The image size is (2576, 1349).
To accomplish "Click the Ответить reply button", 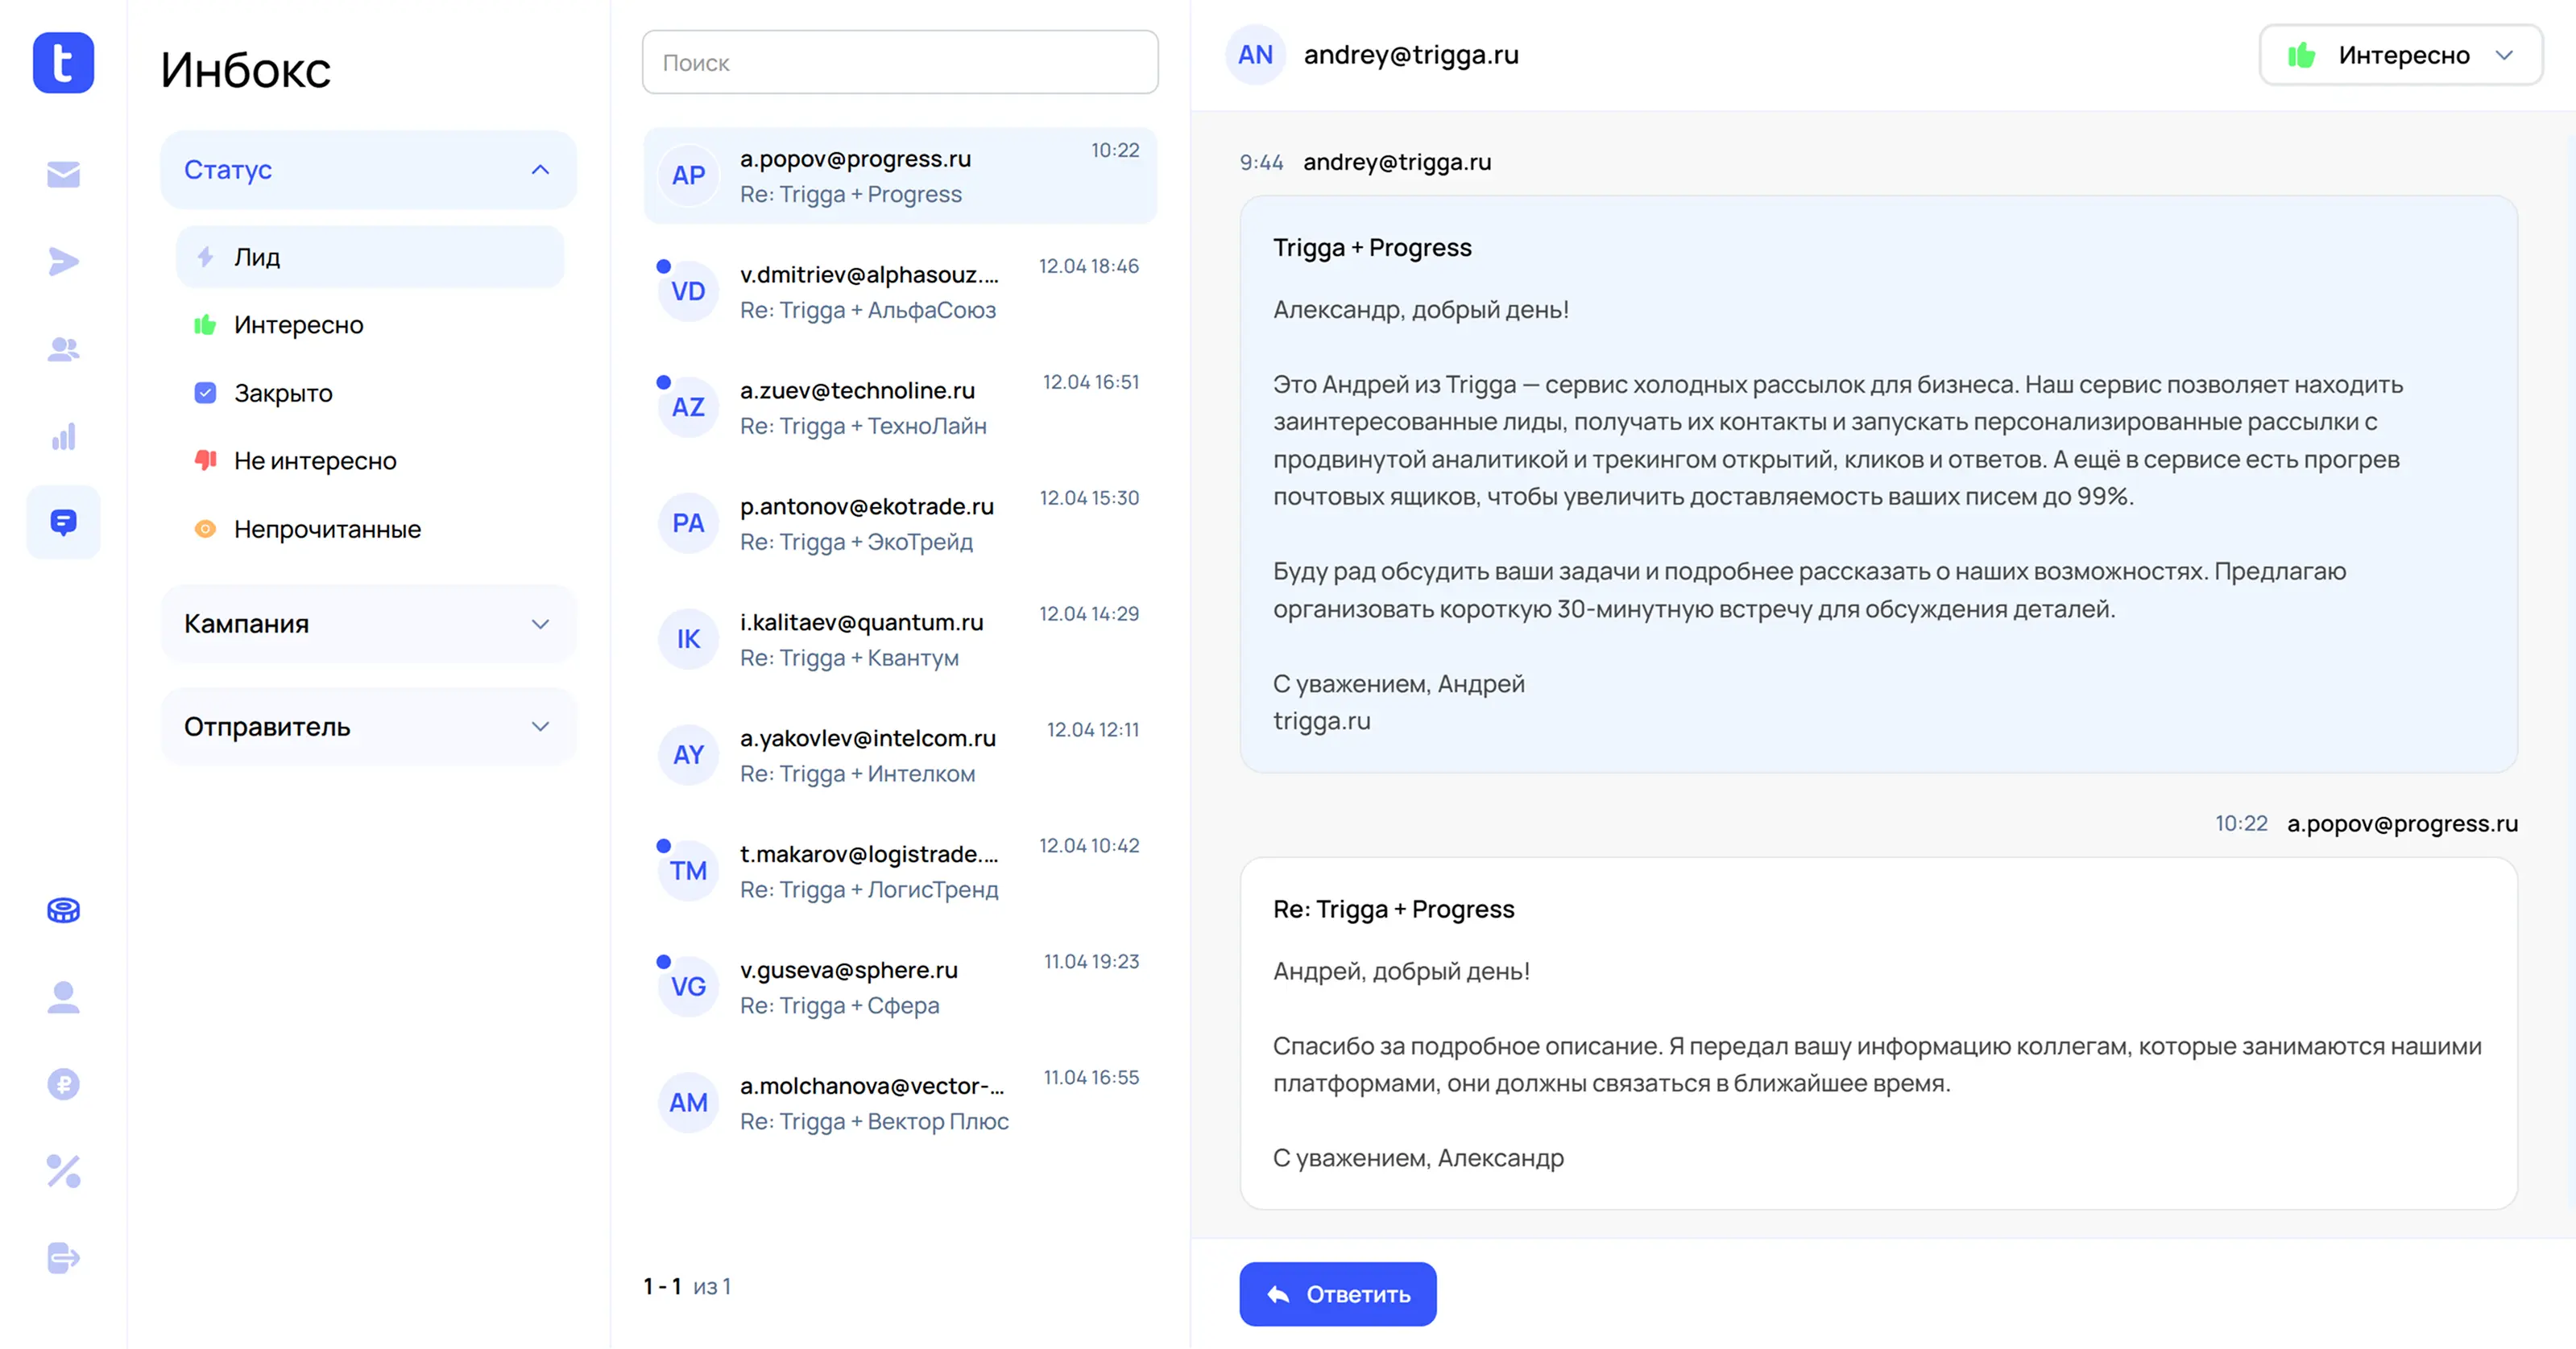I will (1337, 1294).
